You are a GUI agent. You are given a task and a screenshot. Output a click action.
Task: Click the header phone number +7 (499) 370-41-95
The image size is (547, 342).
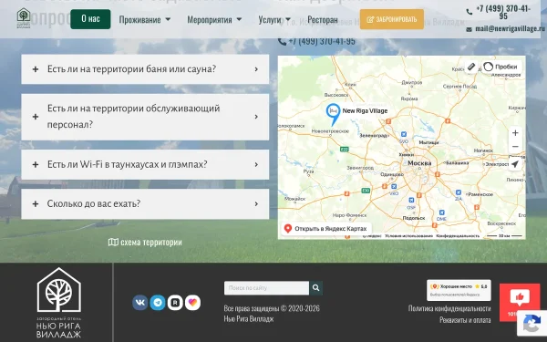503,12
